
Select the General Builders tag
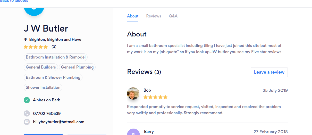coord(41,67)
